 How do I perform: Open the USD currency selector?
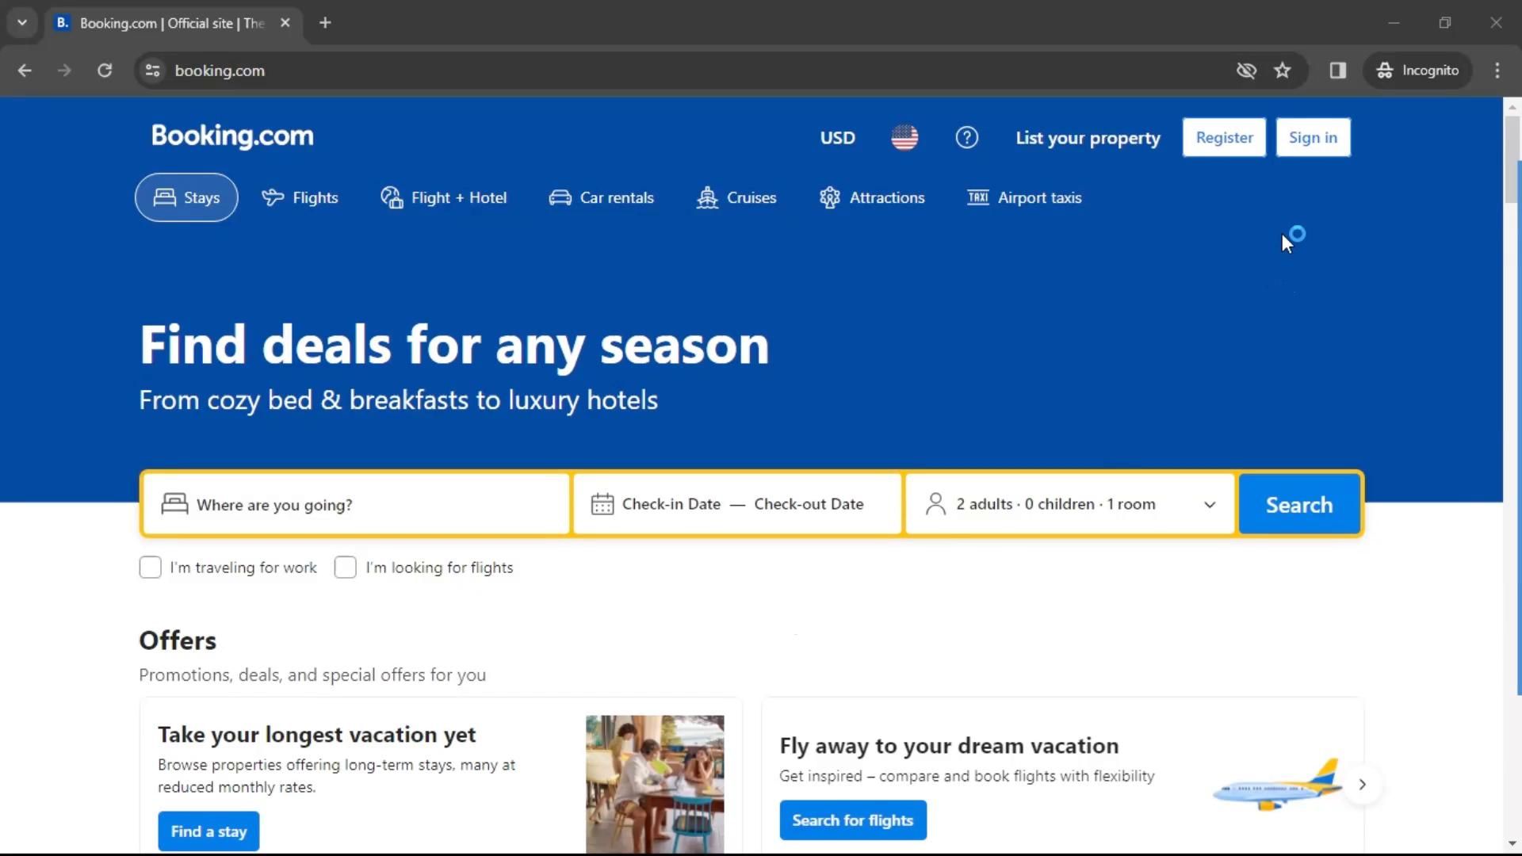(838, 137)
